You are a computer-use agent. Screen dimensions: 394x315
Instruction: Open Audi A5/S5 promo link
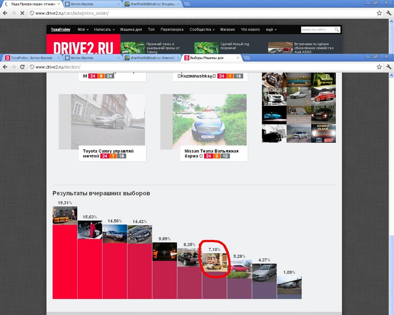[314, 48]
